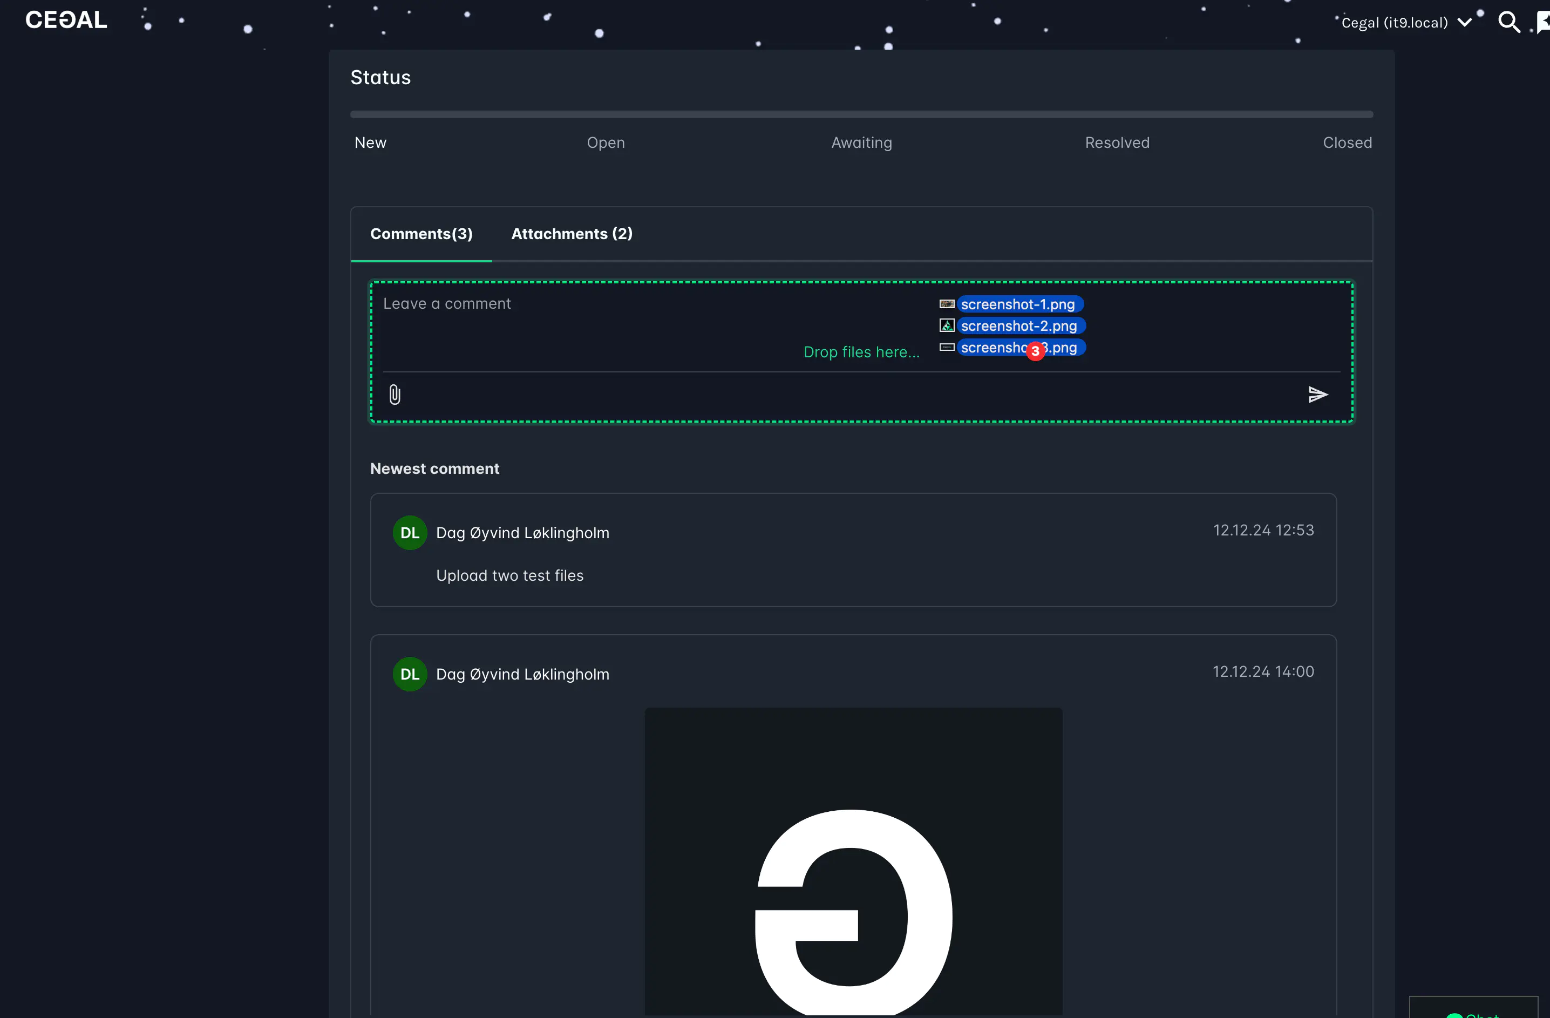Click the Newest comment heading
The height and width of the screenshot is (1018, 1550).
coord(434,469)
